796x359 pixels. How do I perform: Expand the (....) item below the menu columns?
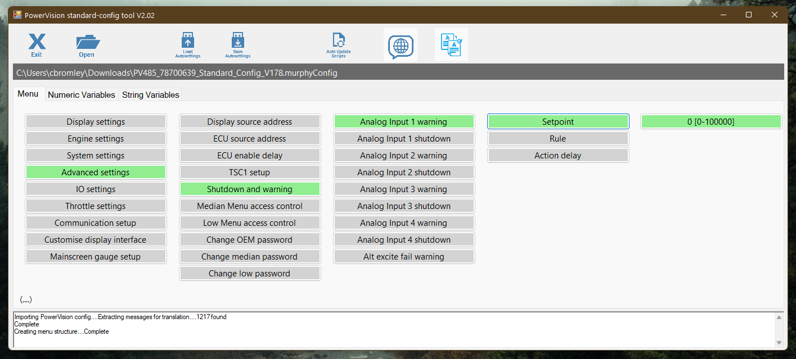(x=25, y=299)
